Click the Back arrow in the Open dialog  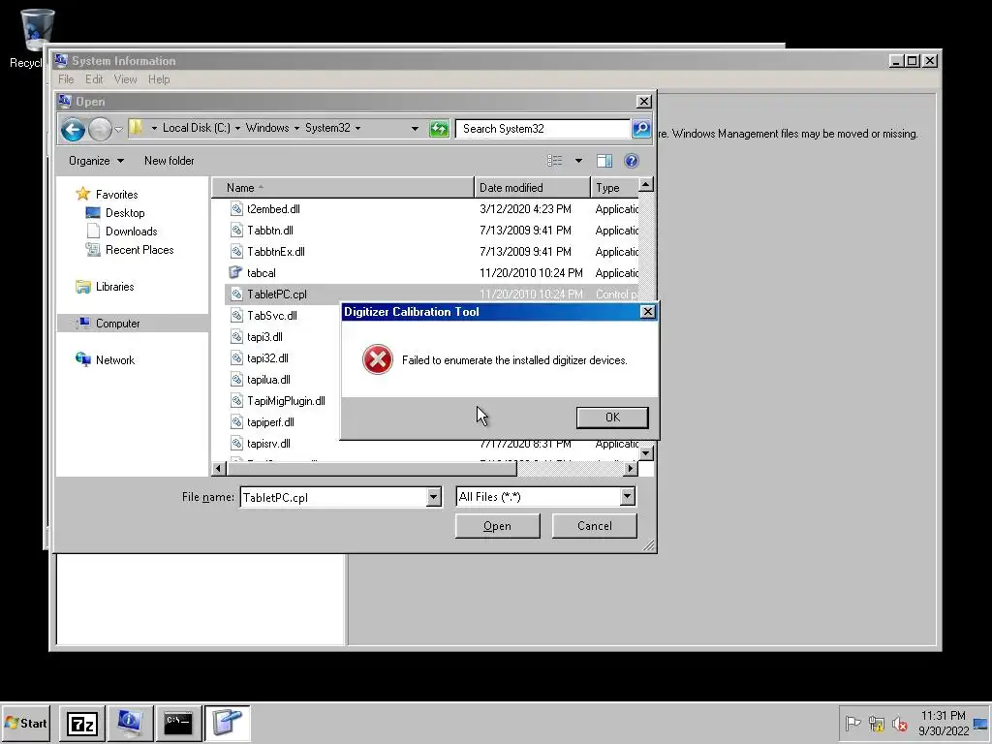73,129
